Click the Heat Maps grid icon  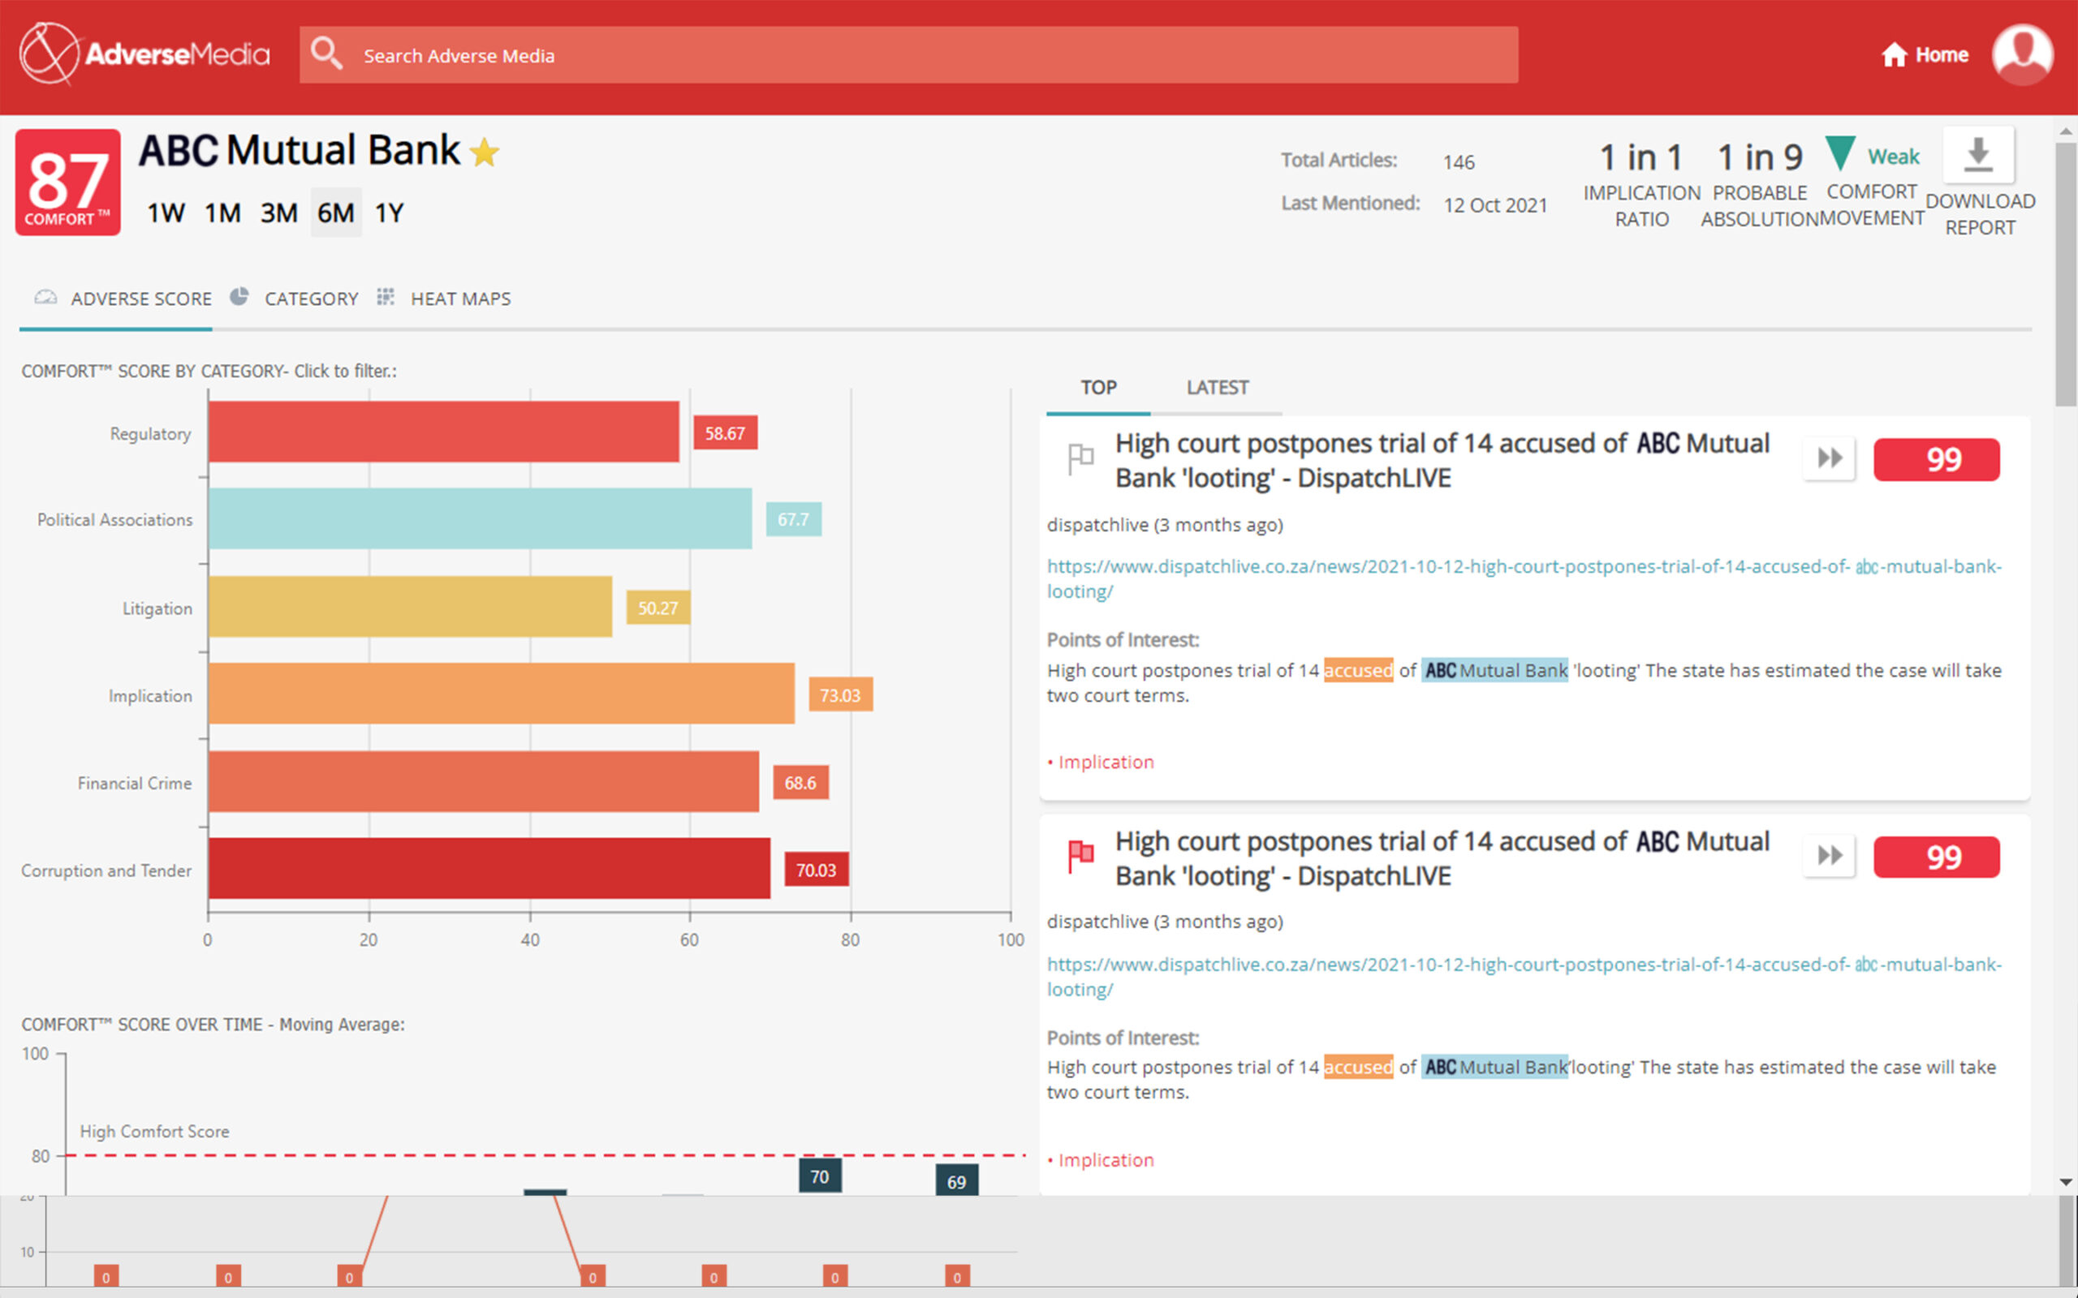point(386,296)
